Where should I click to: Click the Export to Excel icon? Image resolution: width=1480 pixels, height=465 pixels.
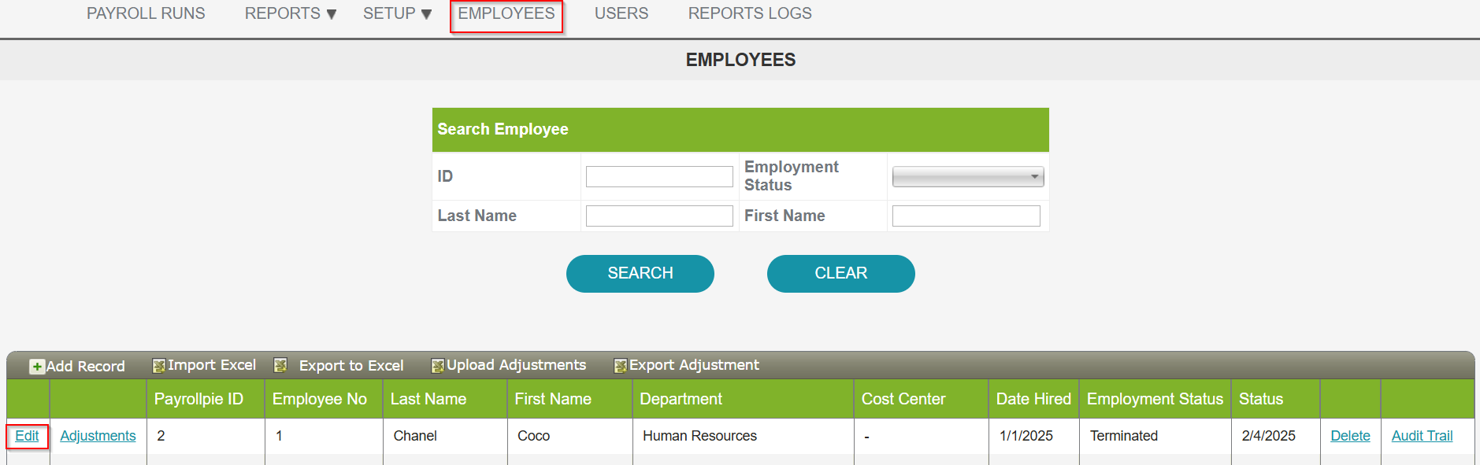coord(280,365)
